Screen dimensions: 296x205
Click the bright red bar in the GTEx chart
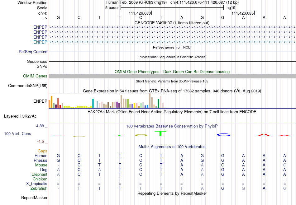click(60, 106)
